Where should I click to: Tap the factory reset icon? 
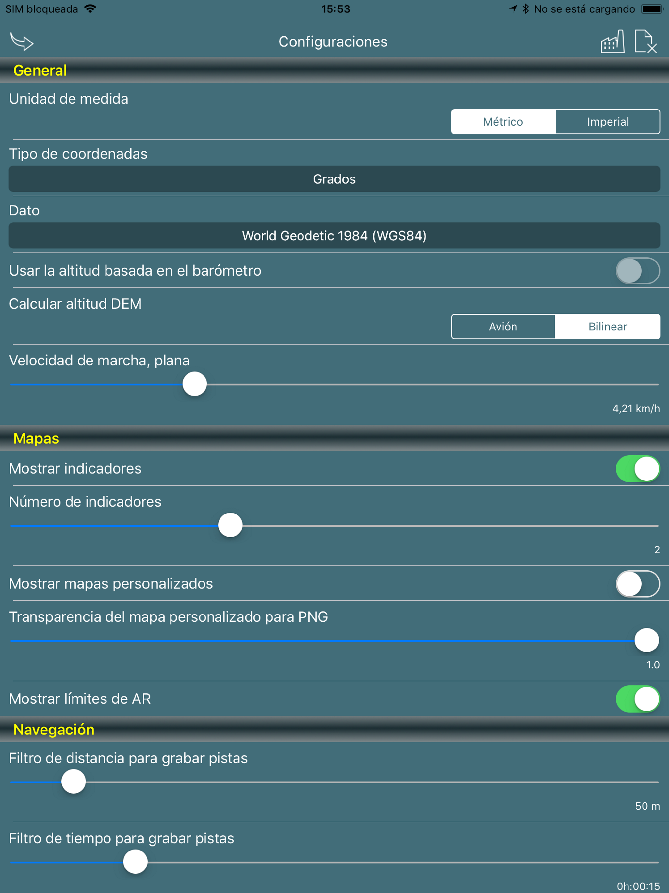pos(612,42)
